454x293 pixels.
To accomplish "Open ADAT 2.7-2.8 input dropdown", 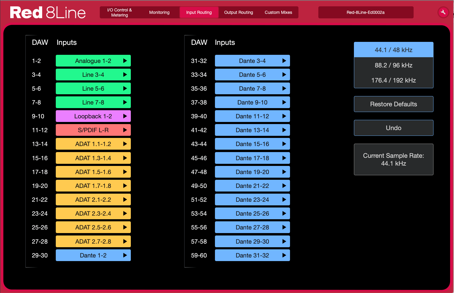I will pos(93,242).
